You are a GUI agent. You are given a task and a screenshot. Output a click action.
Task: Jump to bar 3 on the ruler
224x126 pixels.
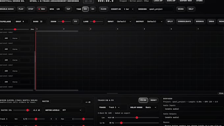click(91, 29)
